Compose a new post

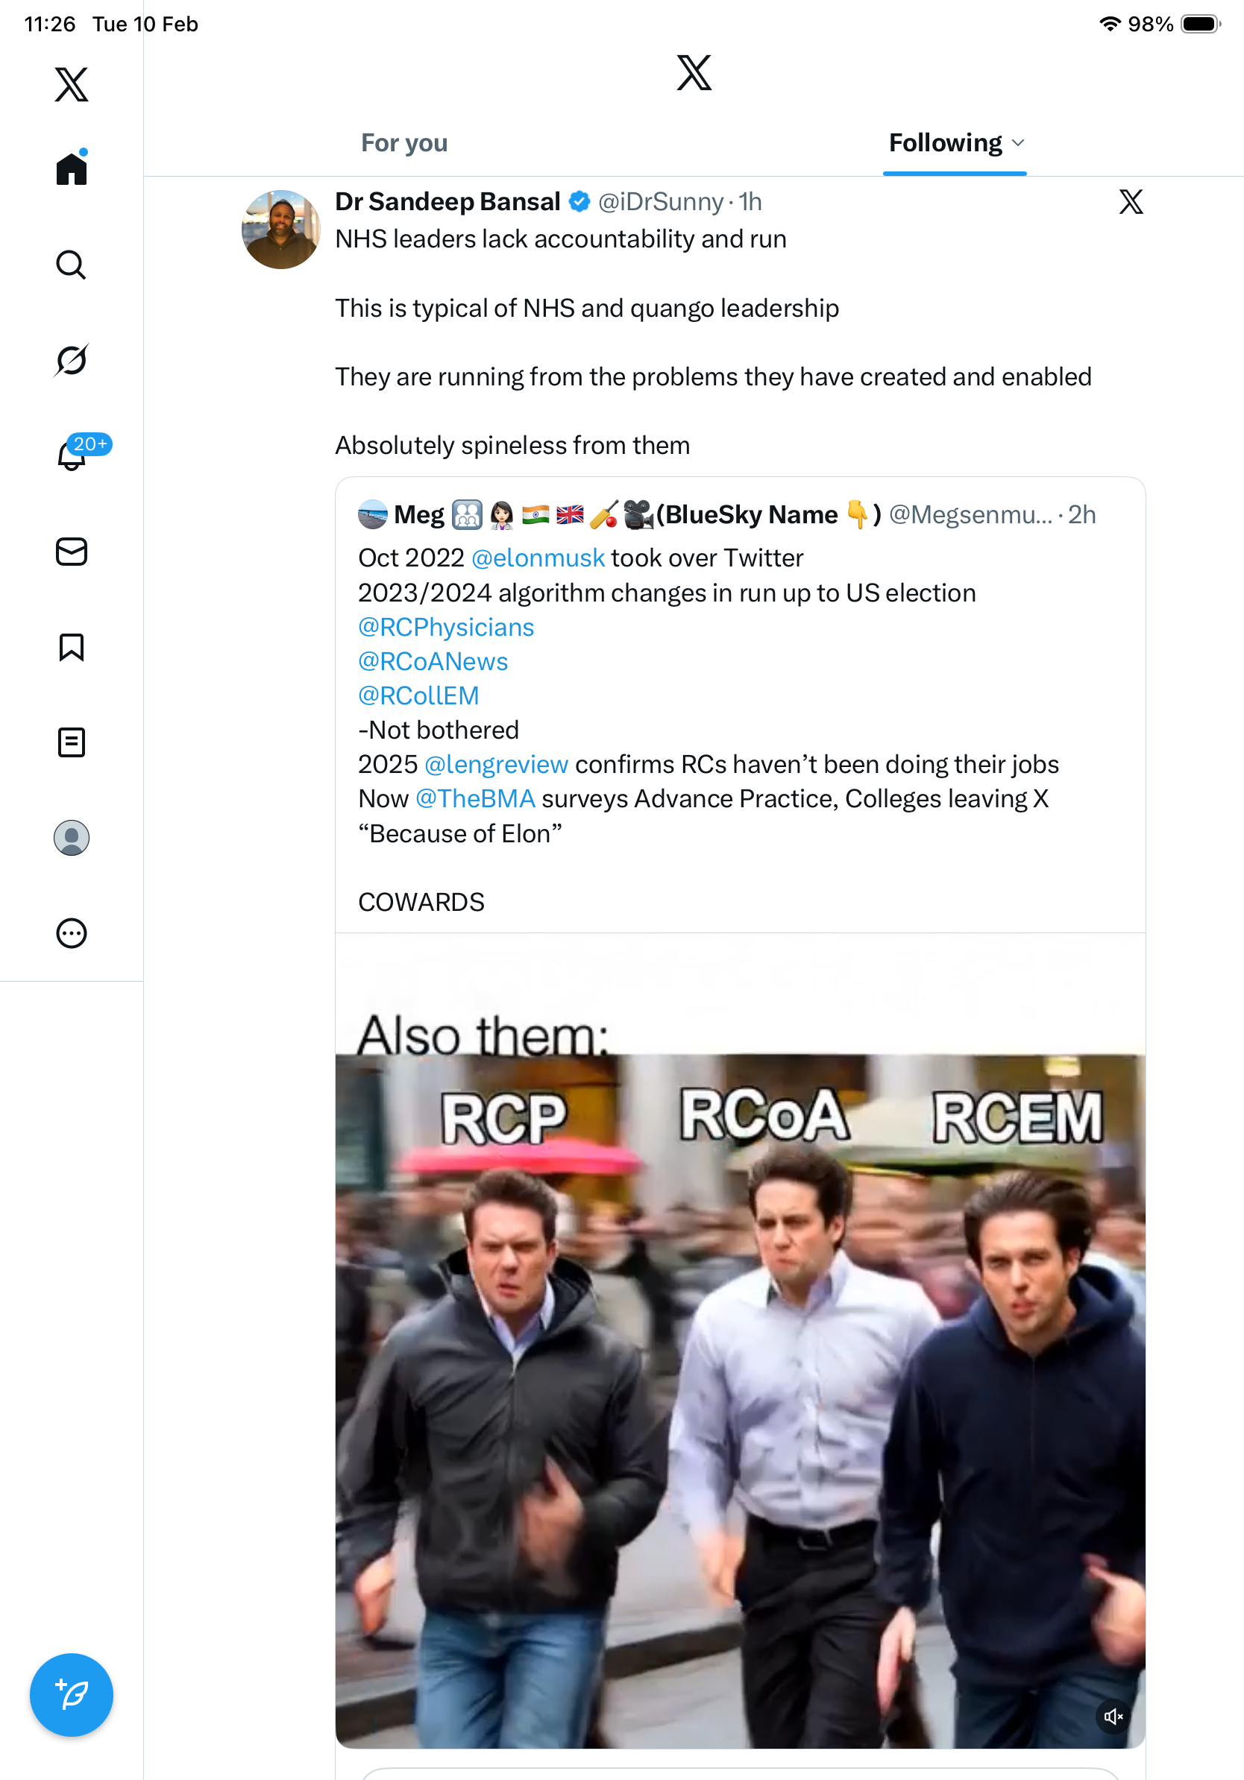[x=72, y=1695]
